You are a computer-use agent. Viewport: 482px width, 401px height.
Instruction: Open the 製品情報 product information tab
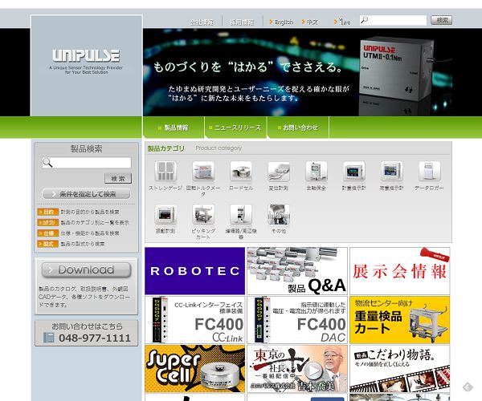point(174,128)
